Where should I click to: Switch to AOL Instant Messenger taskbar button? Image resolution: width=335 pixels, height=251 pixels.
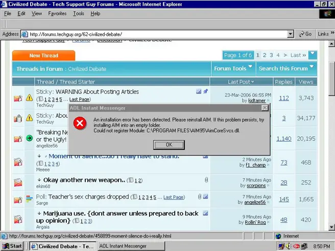pyautogui.click(x=131, y=246)
